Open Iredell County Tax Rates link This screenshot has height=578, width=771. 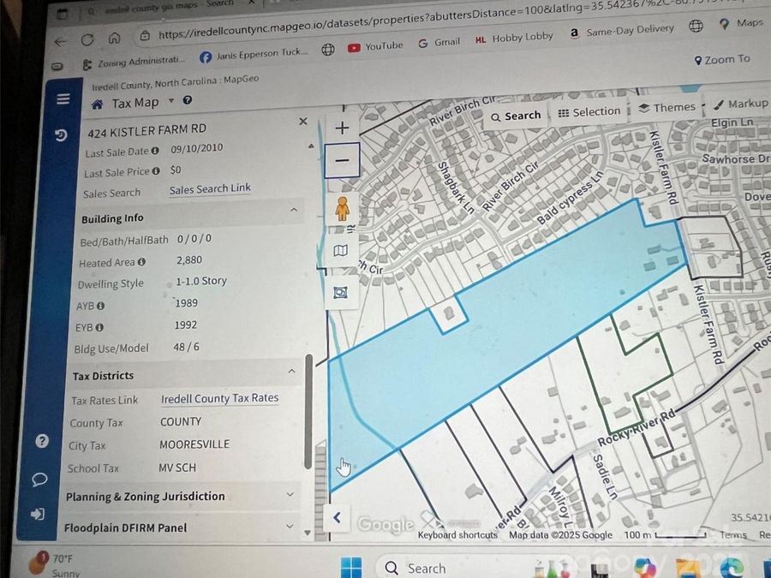[x=220, y=398]
